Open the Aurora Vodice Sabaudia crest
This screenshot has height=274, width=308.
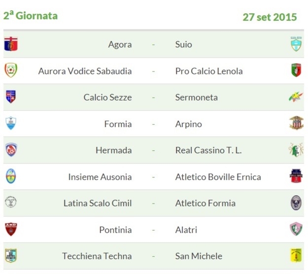(11, 70)
